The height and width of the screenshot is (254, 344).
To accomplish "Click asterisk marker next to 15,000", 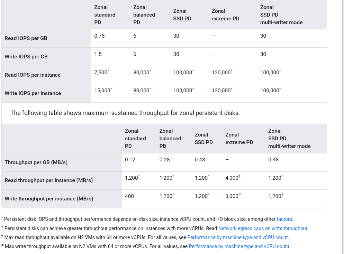I will click(111, 89).
